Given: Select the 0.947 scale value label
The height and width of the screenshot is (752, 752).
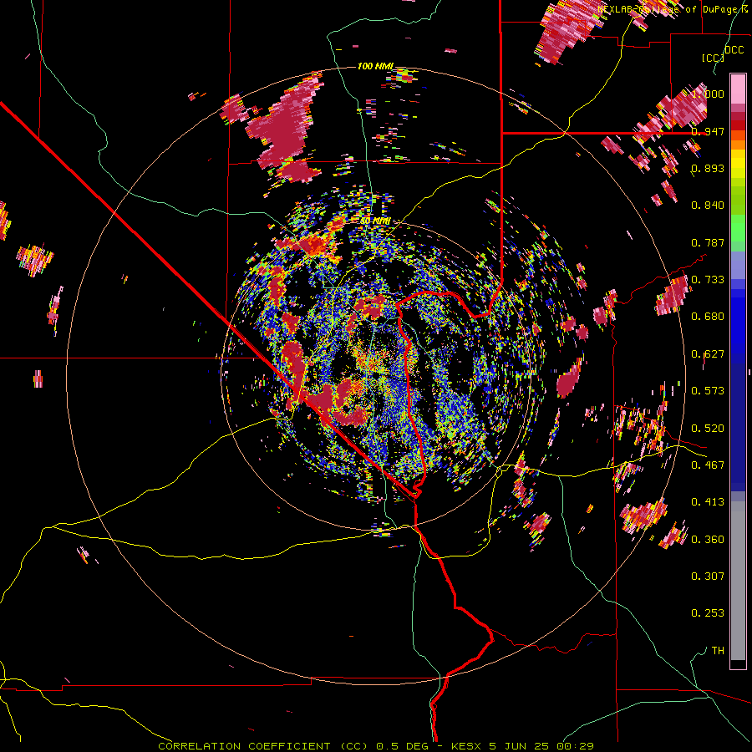Looking at the screenshot, I should [x=708, y=131].
